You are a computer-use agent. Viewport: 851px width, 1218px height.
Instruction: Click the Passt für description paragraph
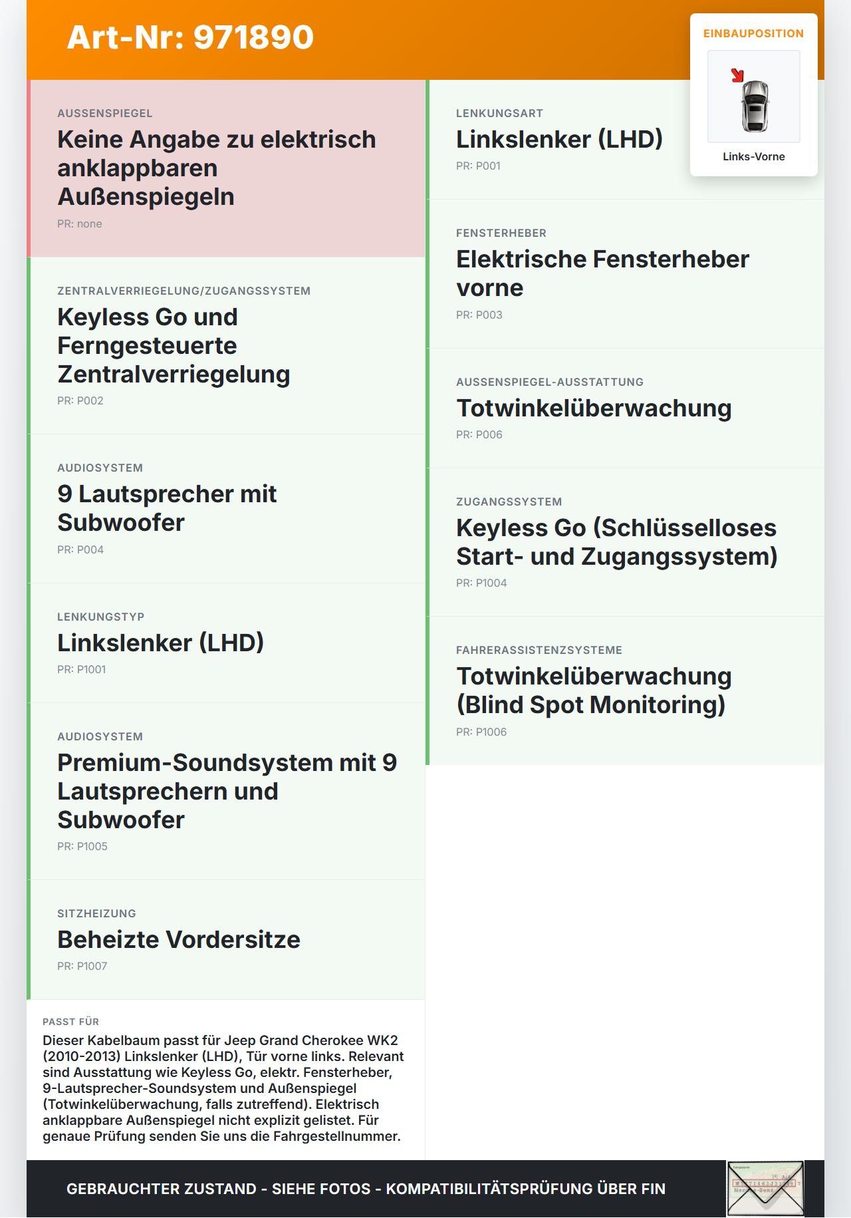tap(223, 1088)
